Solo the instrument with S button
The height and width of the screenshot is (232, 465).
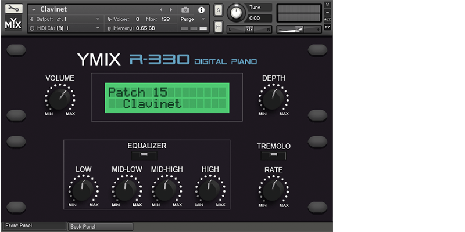(x=219, y=10)
